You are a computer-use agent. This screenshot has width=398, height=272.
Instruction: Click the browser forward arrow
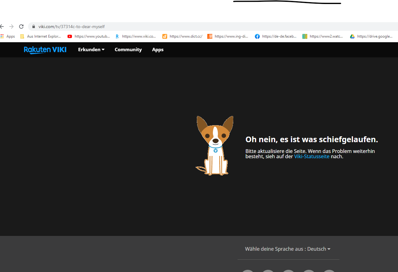[11, 27]
